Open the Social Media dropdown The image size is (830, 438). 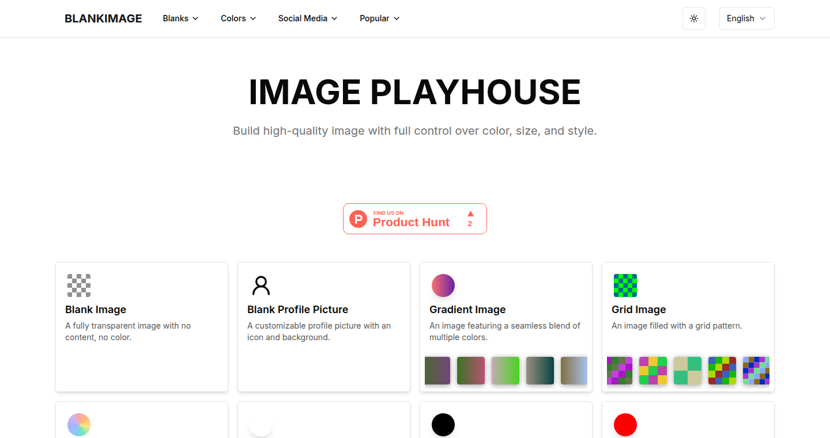click(x=308, y=18)
